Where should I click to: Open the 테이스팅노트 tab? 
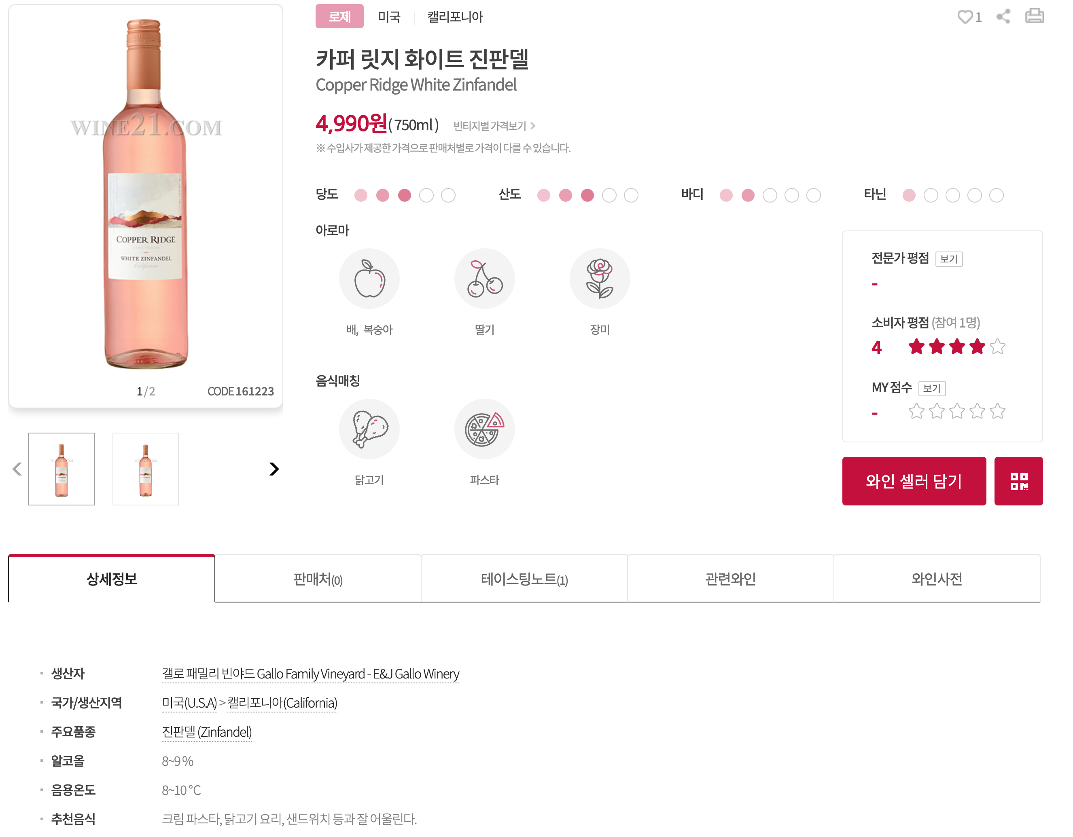524,579
